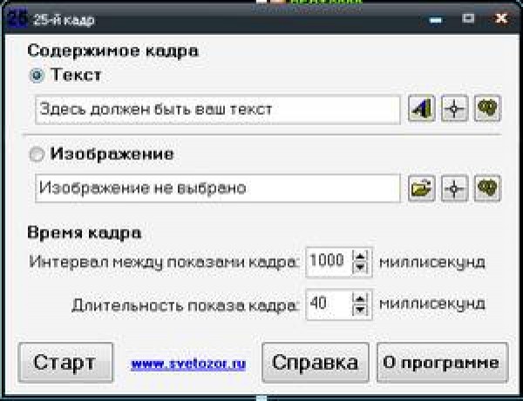Click the frame text input field
Image resolution: width=523 pixels, height=401 pixels.
(x=217, y=110)
